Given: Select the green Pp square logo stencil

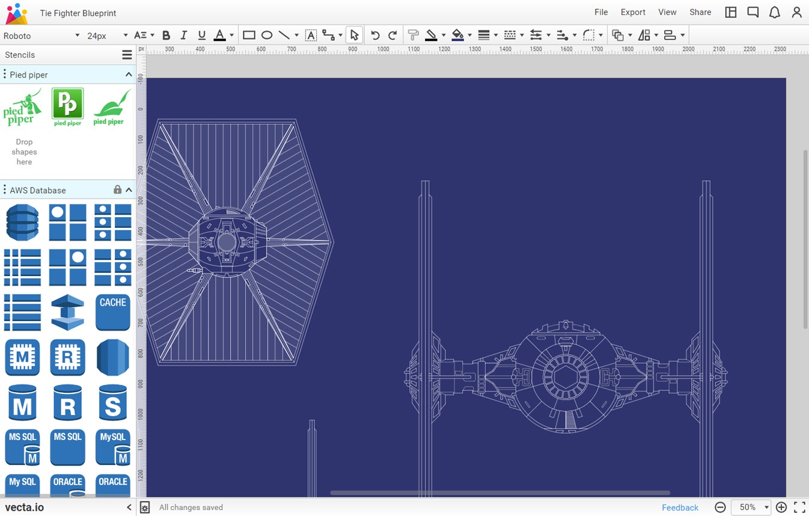Looking at the screenshot, I should tap(67, 107).
